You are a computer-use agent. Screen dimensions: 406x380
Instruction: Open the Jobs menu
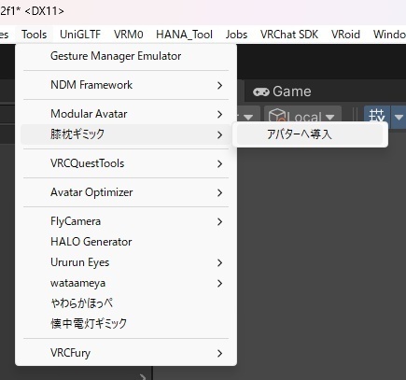click(x=236, y=35)
